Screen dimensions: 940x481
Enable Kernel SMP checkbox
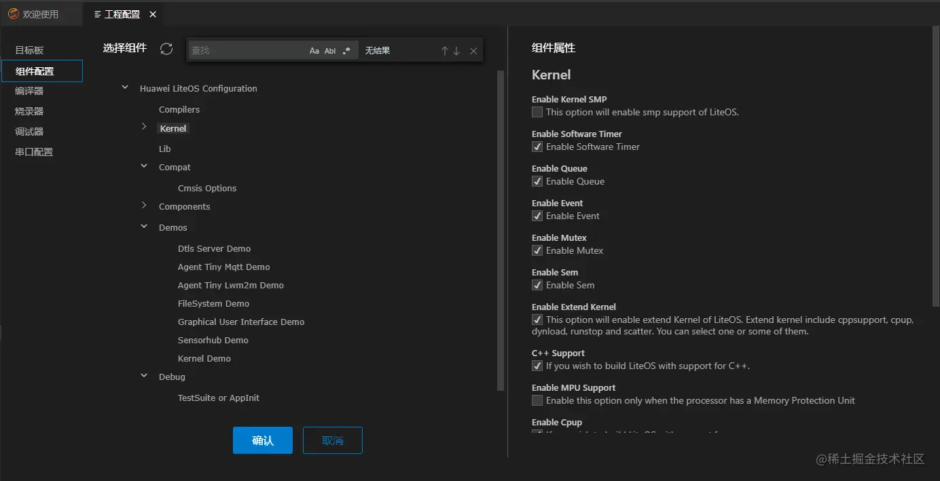pyautogui.click(x=537, y=112)
